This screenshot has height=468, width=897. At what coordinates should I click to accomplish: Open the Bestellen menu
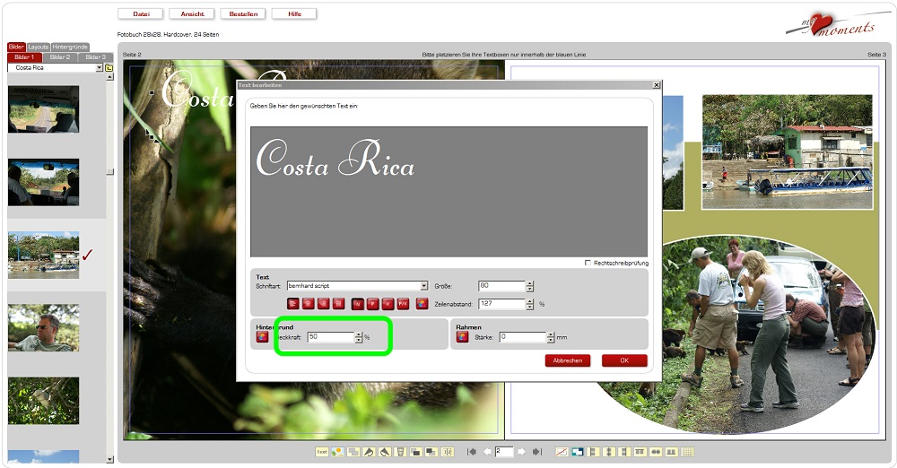243,13
